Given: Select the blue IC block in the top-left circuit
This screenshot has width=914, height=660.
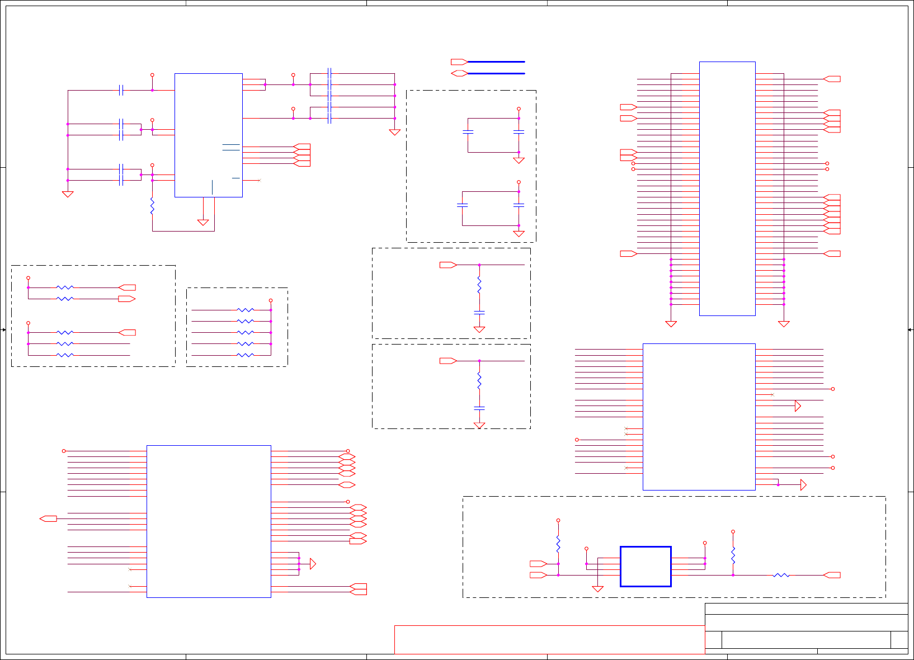Looking at the screenshot, I should [x=209, y=135].
